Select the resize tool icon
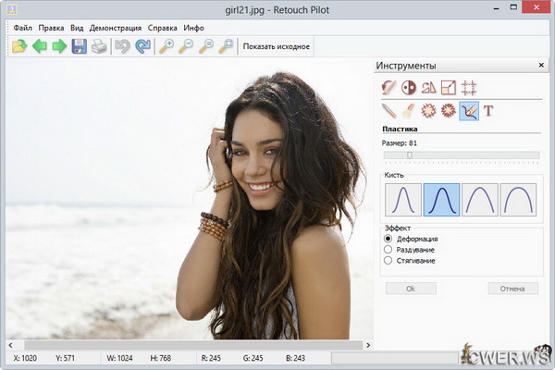This screenshot has height=370, width=555. pos(449,88)
